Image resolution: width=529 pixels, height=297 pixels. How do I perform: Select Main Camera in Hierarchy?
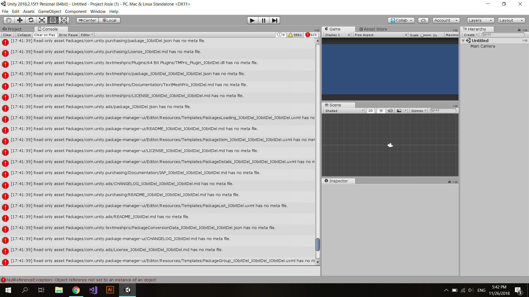[x=482, y=46]
